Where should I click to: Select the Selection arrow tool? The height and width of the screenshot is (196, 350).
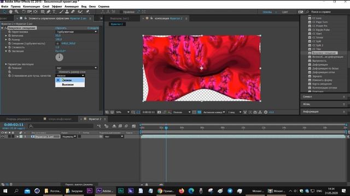[5, 11]
